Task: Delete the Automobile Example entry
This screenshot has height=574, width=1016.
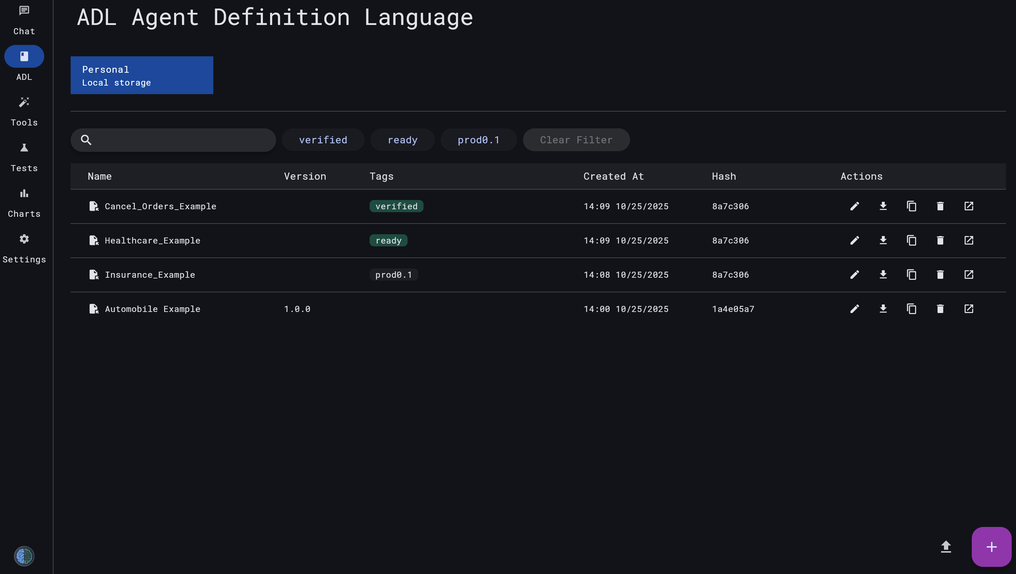Action: (940, 309)
